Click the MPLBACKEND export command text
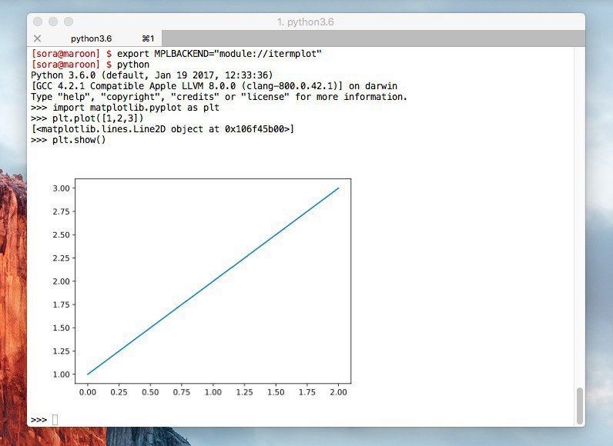The height and width of the screenshot is (446, 613). click(x=219, y=54)
